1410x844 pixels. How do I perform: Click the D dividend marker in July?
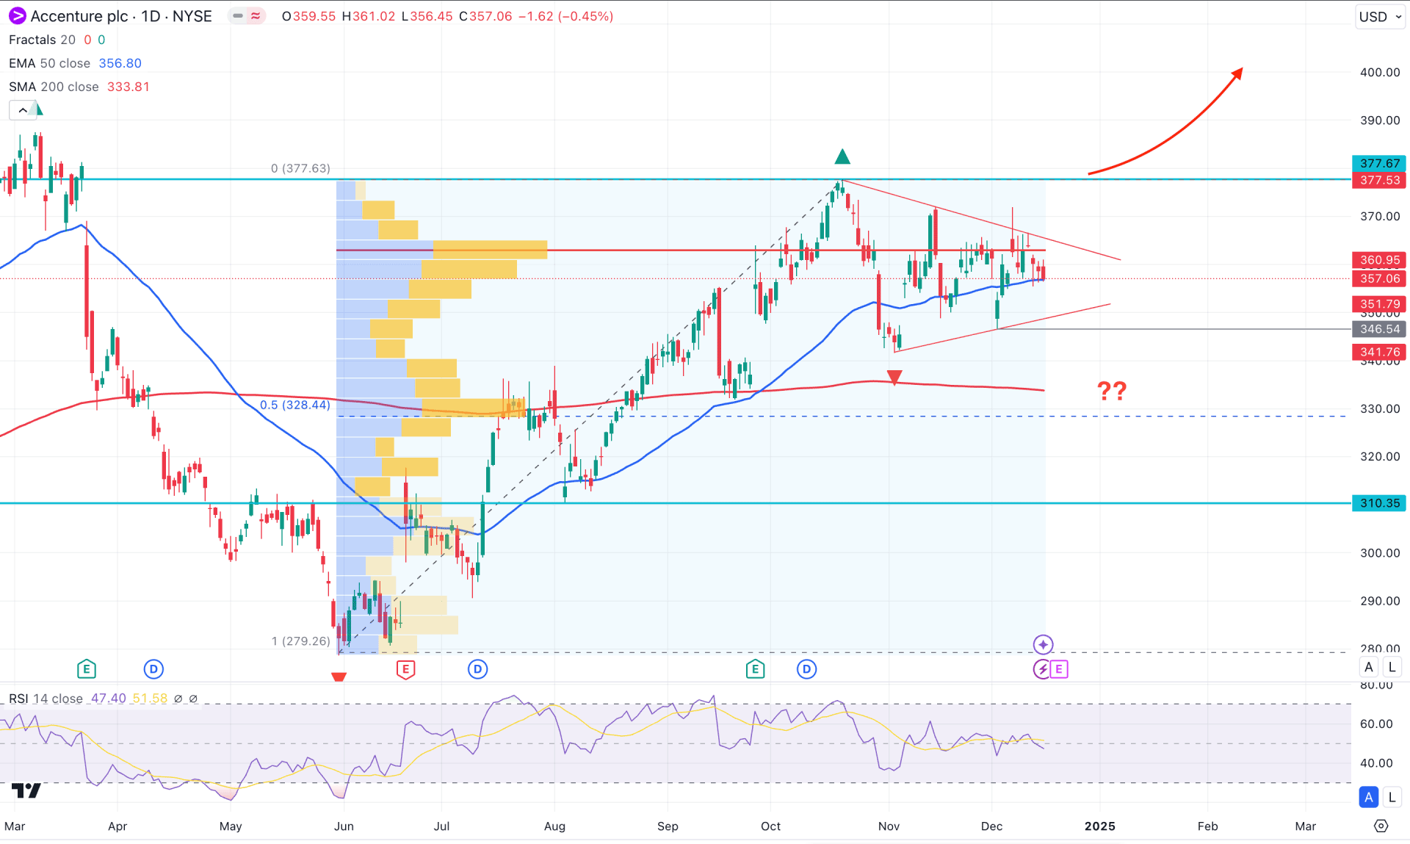point(477,669)
